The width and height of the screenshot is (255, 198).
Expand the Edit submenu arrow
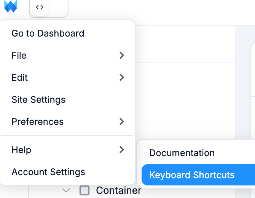[x=122, y=77]
